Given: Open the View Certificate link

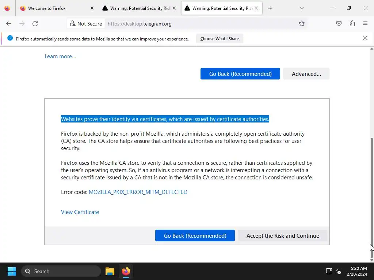Looking at the screenshot, I should click(x=80, y=212).
